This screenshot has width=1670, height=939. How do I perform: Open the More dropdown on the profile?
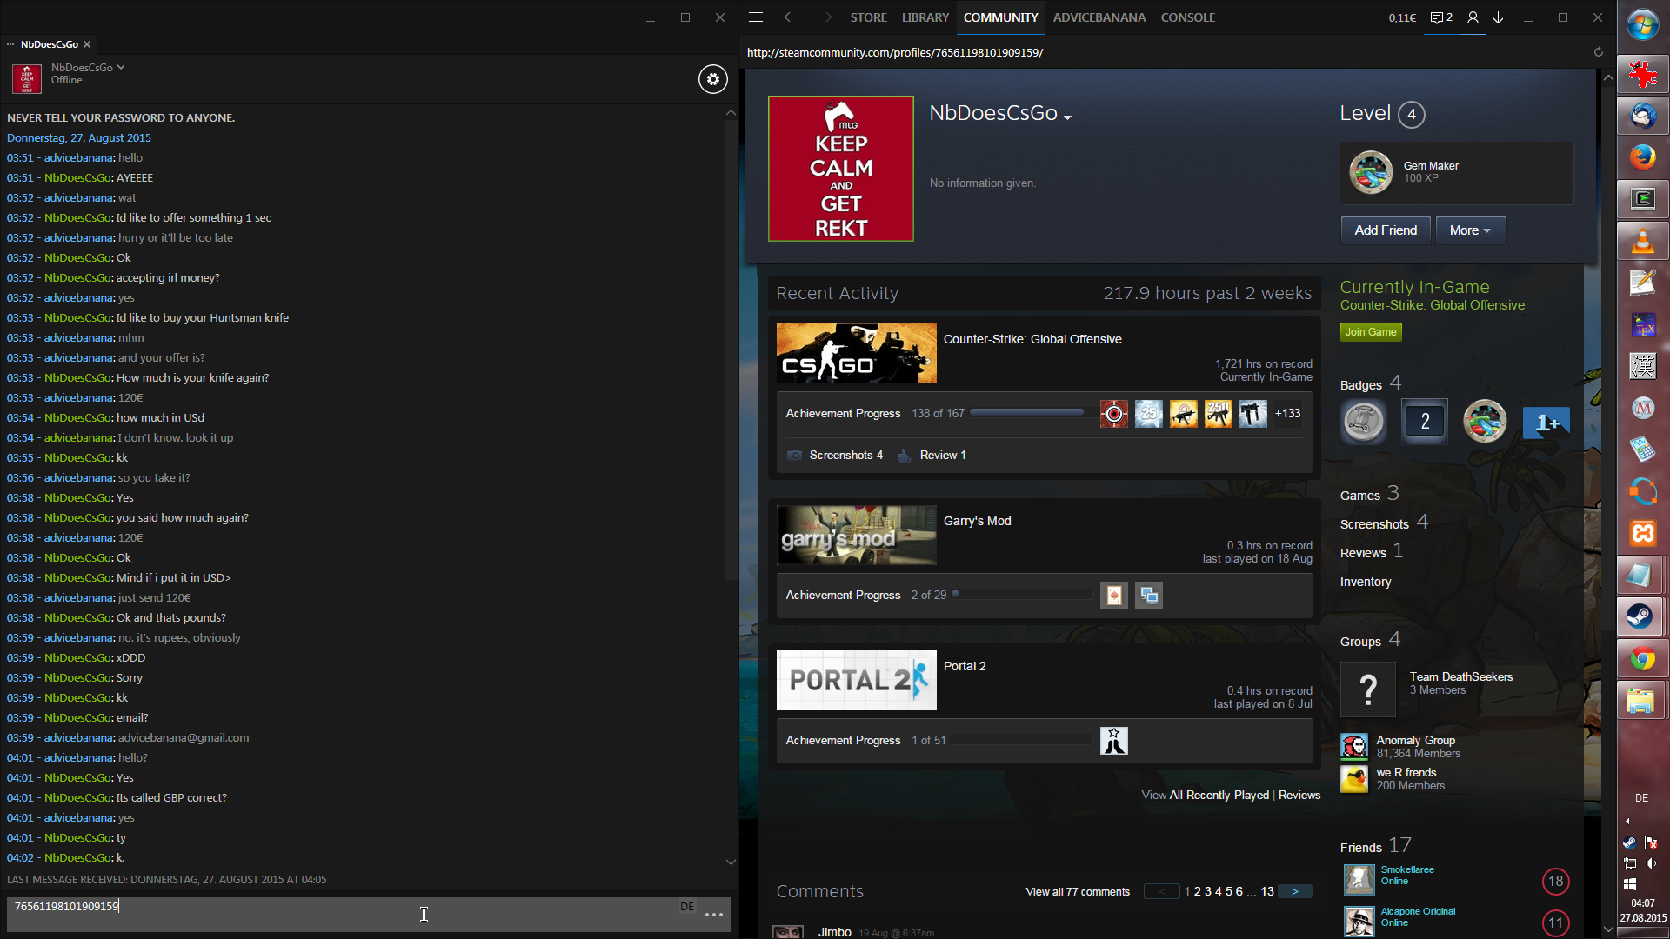1470,230
